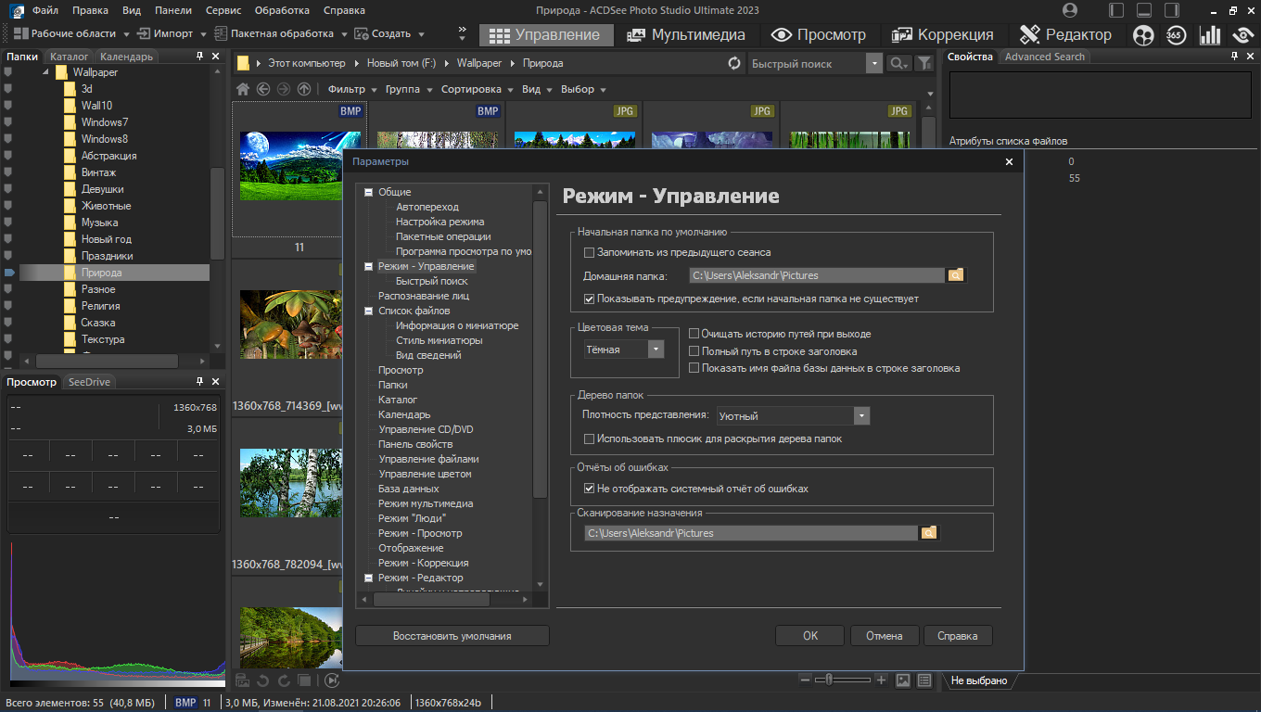
Task: Uncheck "Не отображать системный отчёт об ошибках"
Action: click(x=589, y=489)
